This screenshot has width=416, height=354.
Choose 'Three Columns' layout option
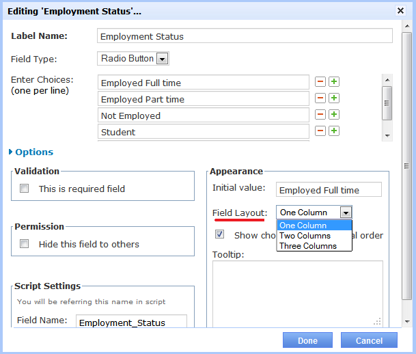point(308,246)
